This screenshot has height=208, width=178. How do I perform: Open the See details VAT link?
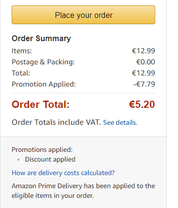click(120, 122)
